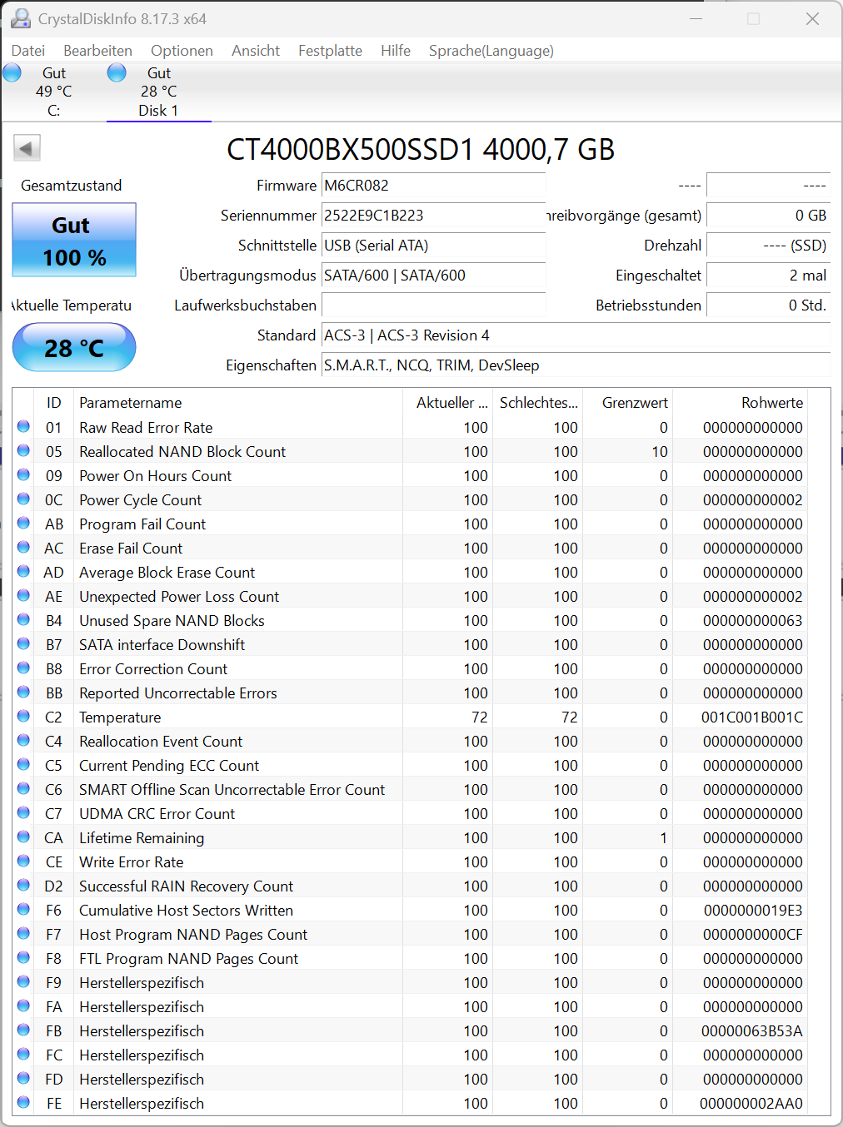Click status orb of Cumulative Host Sectors Written row
The image size is (843, 1127).
click(x=23, y=909)
